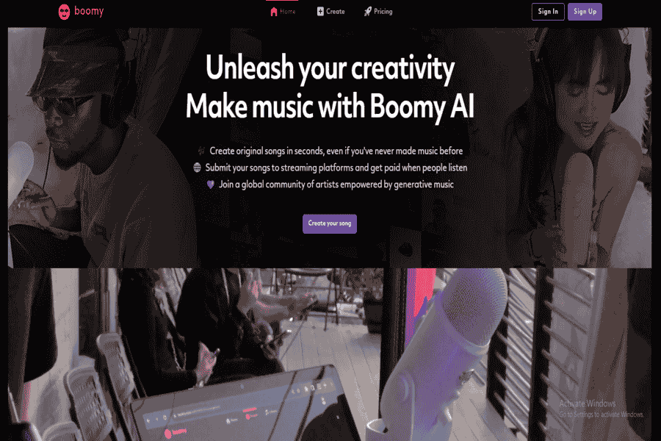
Task: Click the plus icon beside Create
Action: tap(320, 12)
